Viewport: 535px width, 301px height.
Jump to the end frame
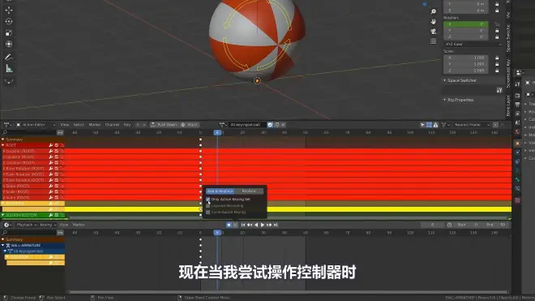(276, 225)
